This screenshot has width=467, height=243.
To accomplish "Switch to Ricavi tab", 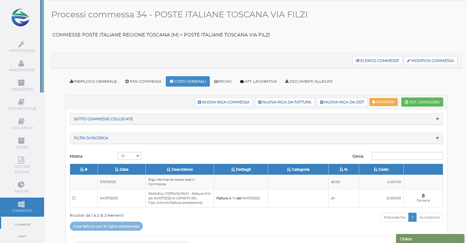I will (x=223, y=81).
